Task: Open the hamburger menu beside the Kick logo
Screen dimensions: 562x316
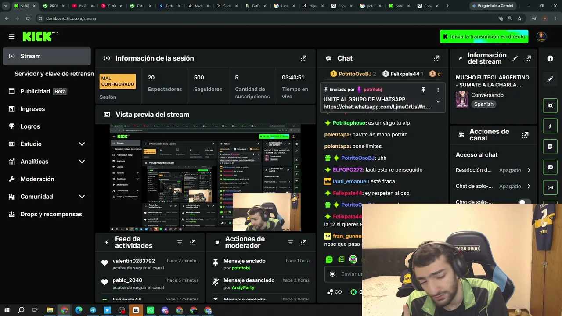Action: 12,37
